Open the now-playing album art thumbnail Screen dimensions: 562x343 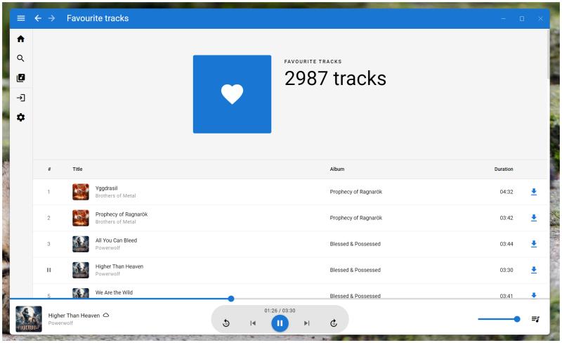[x=29, y=319]
